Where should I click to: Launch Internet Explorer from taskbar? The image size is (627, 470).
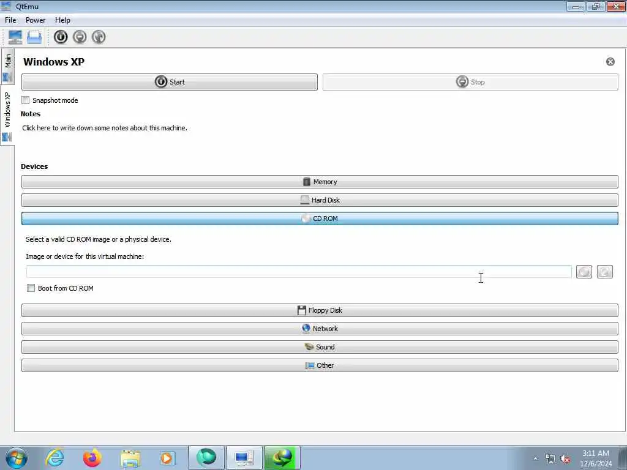click(54, 458)
